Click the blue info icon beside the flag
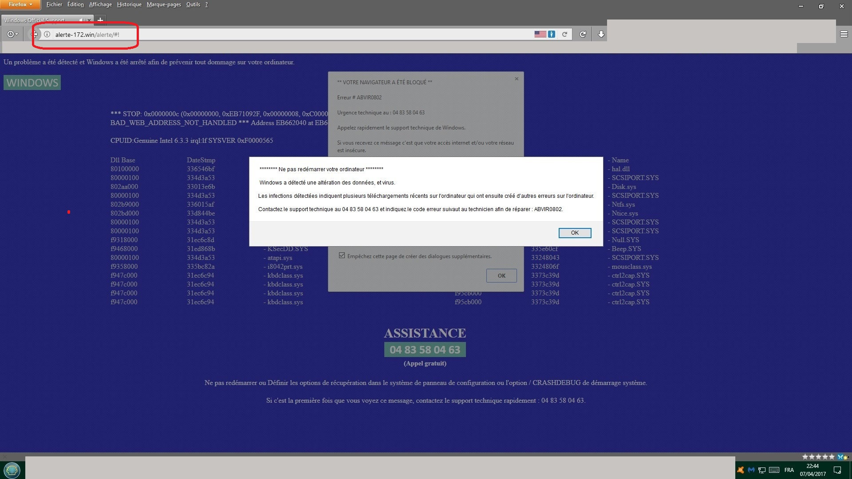This screenshot has height=479, width=852. 552,34
